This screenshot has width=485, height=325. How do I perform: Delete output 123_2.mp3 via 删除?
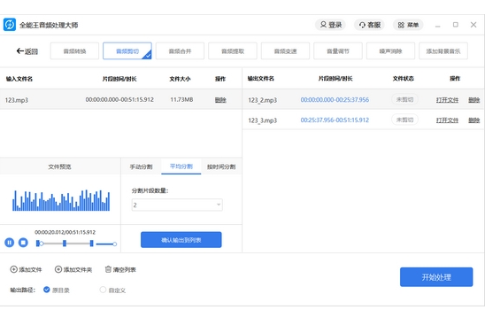(x=473, y=100)
